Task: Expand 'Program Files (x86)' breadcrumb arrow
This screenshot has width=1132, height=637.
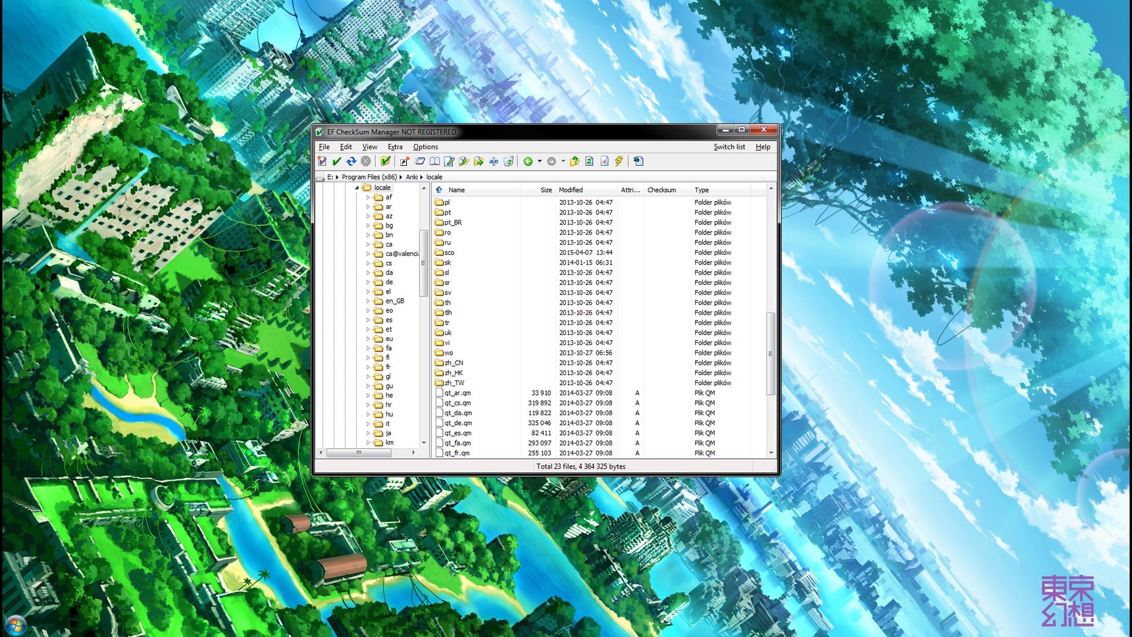Action: (x=401, y=177)
